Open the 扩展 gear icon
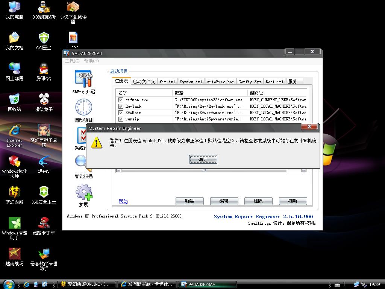Image resolution: width=385 pixels, height=289 pixels. point(83,192)
